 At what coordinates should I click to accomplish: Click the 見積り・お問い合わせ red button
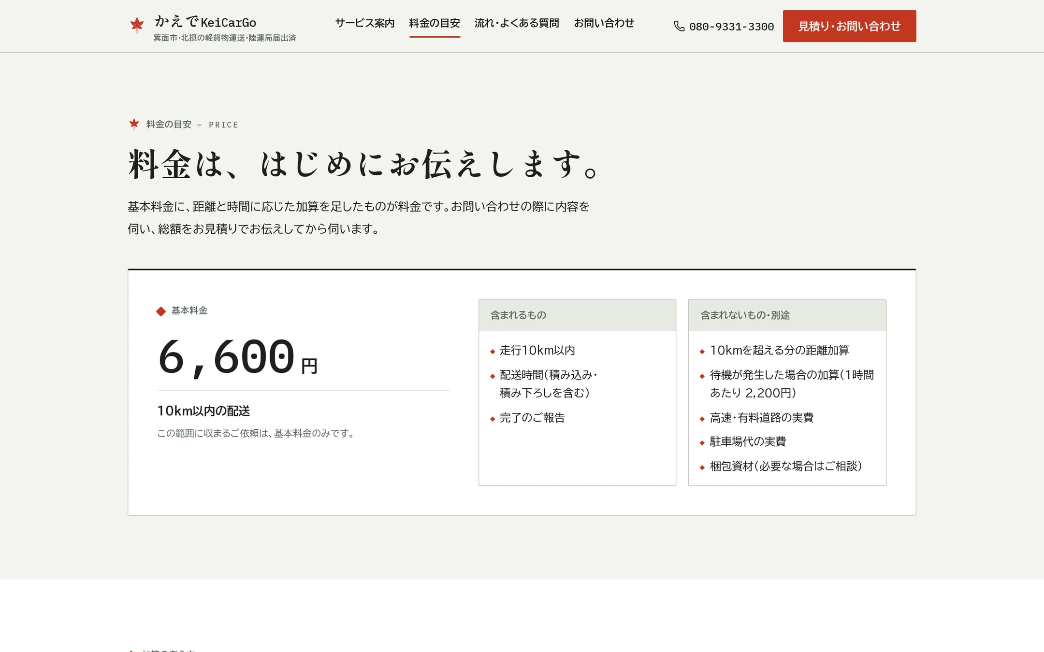pos(849,26)
